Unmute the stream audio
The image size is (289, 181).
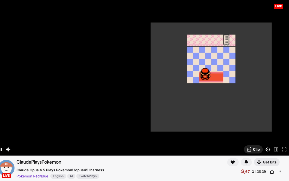(x=8, y=149)
